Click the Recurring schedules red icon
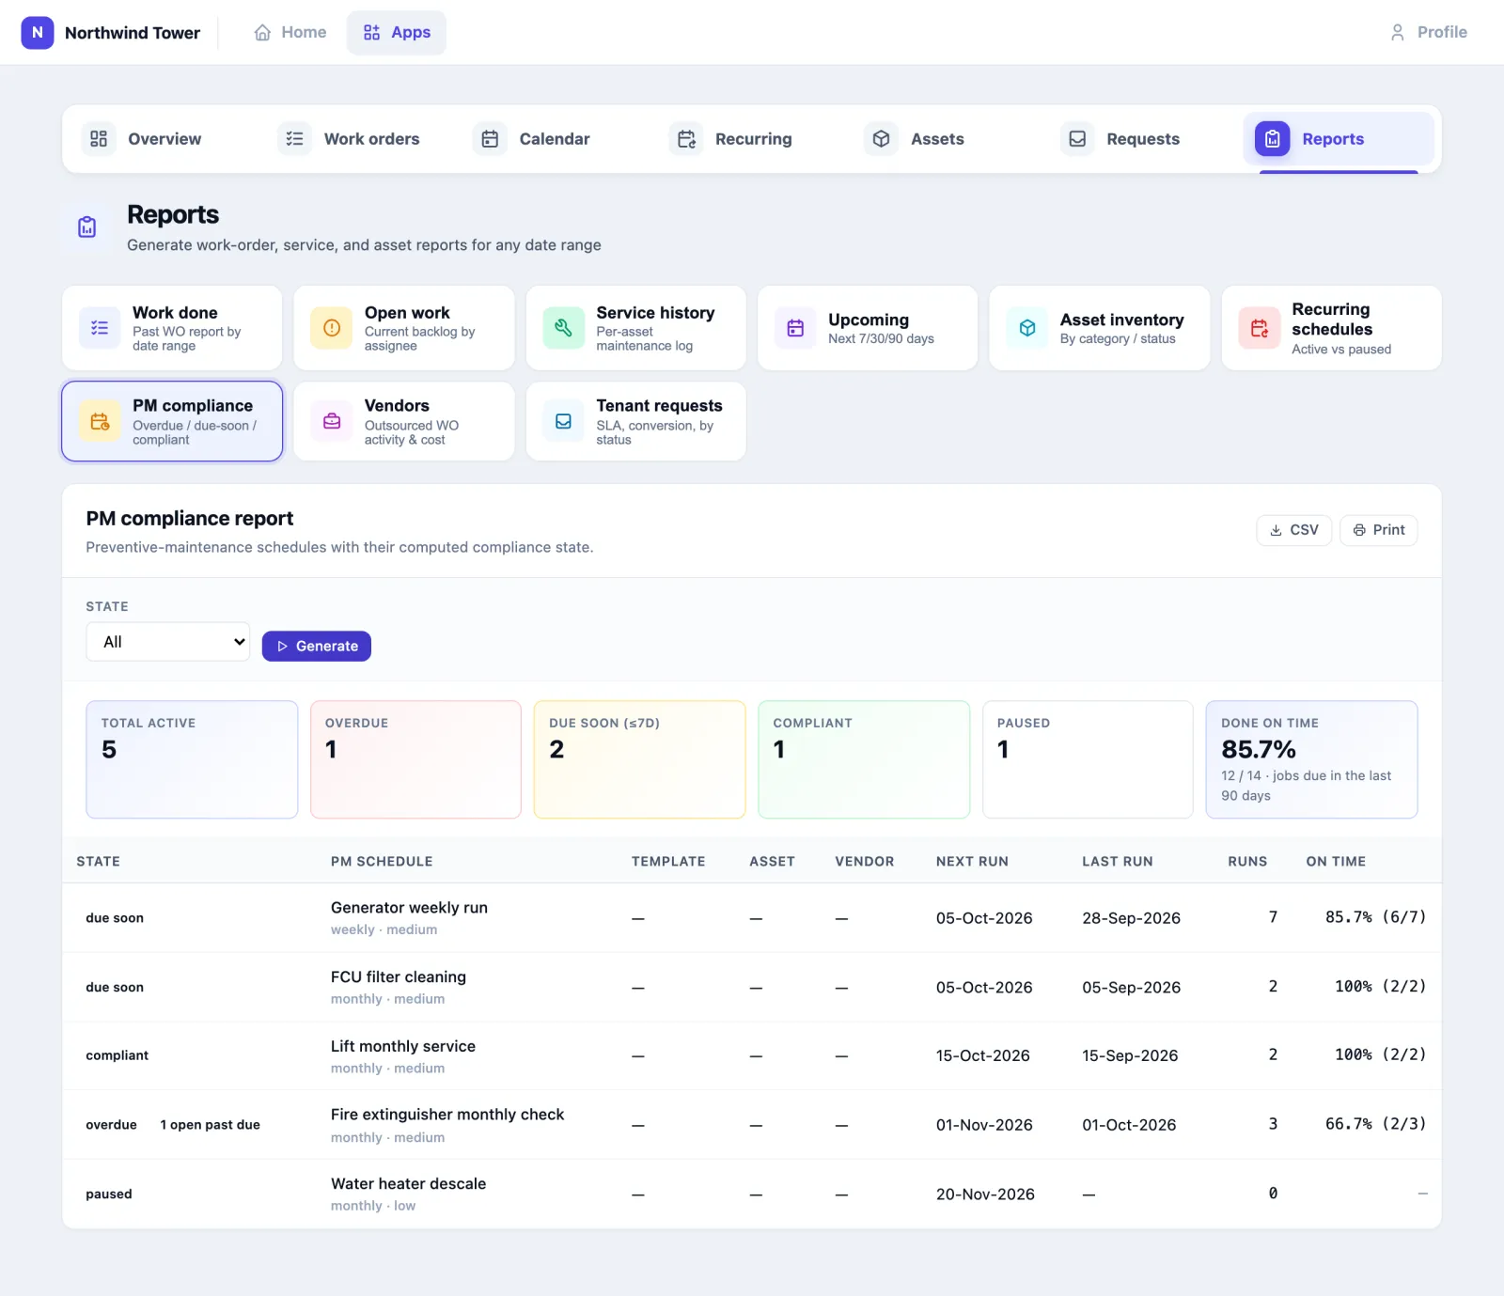 [x=1260, y=328]
